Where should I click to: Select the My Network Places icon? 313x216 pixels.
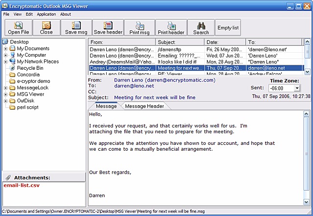(12, 61)
